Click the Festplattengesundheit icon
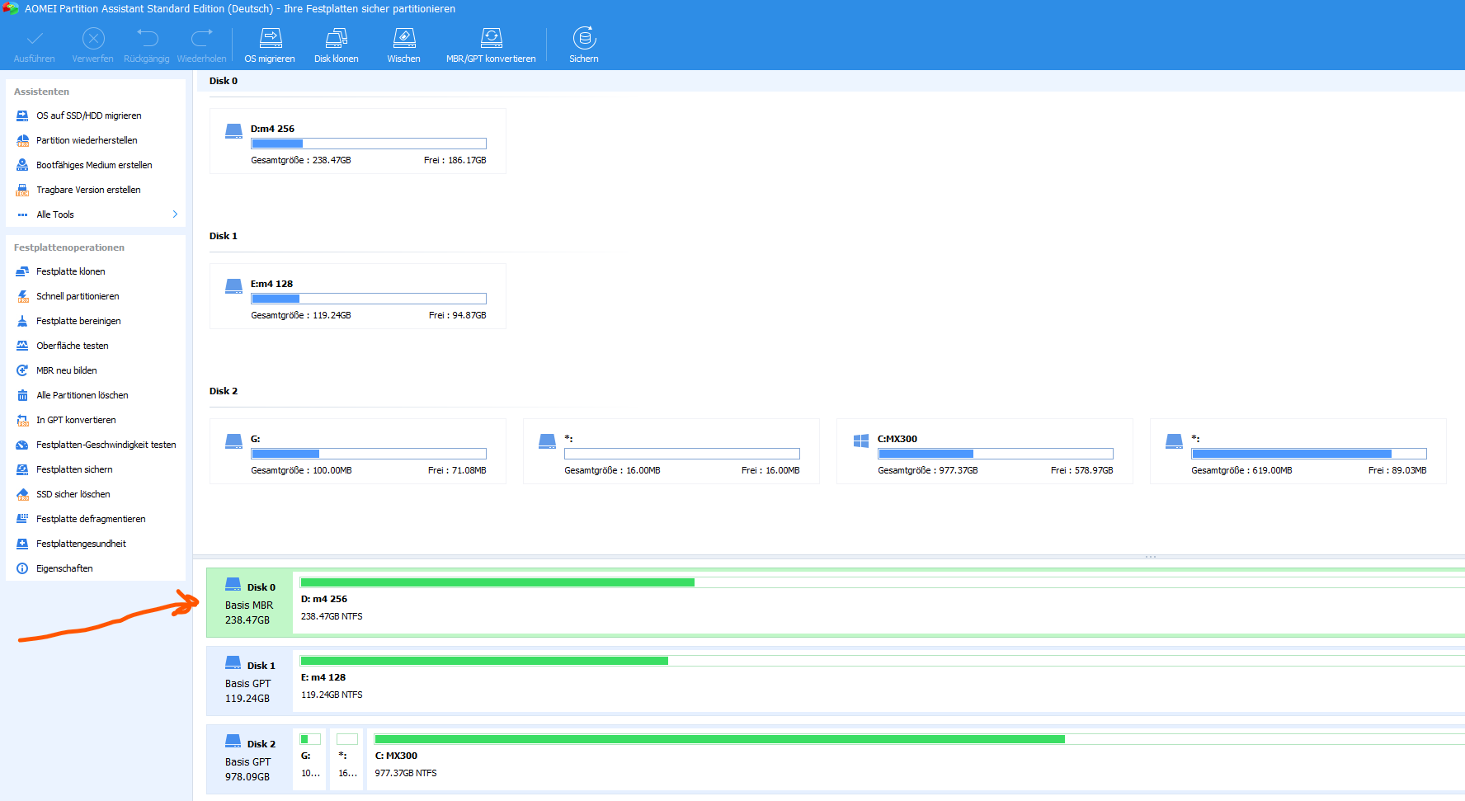The height and width of the screenshot is (801, 1465). (22, 544)
